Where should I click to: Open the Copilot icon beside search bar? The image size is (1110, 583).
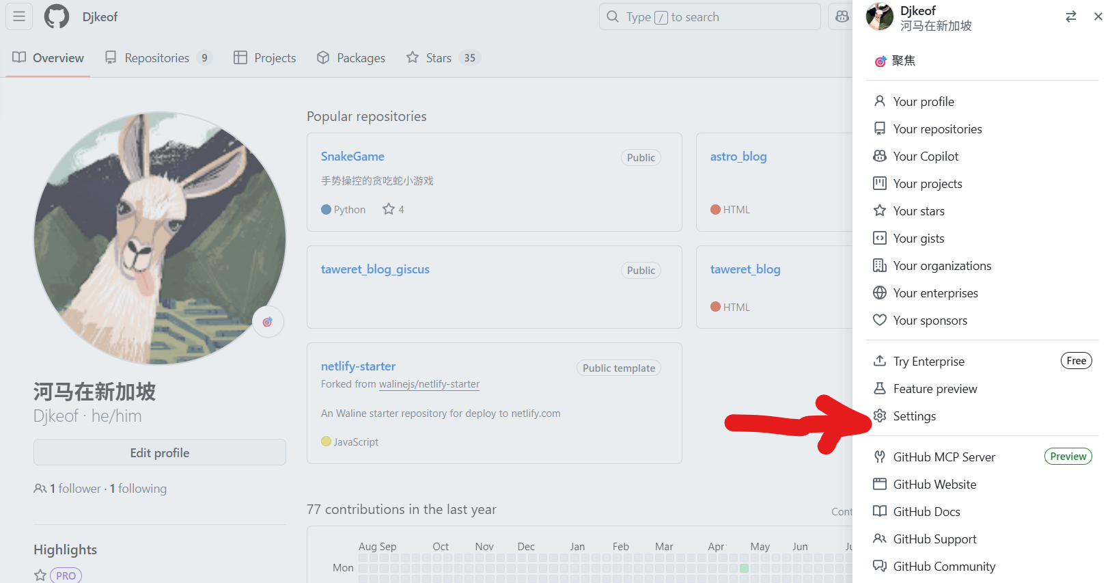tap(842, 16)
